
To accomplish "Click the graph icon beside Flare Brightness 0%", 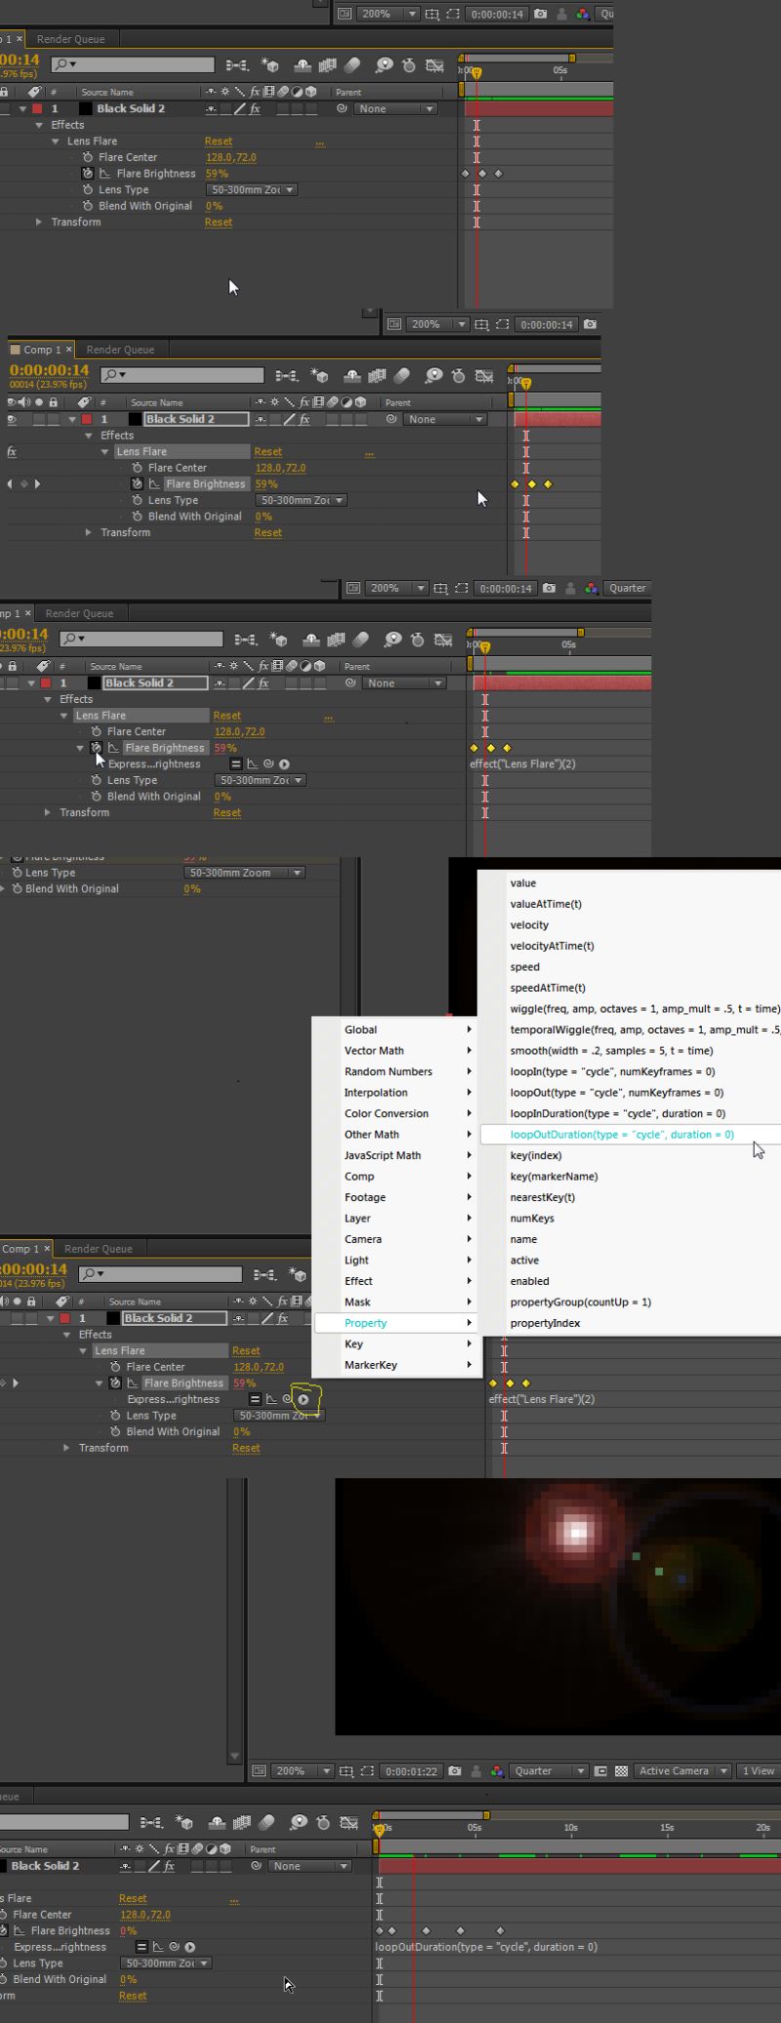I will (21, 1930).
